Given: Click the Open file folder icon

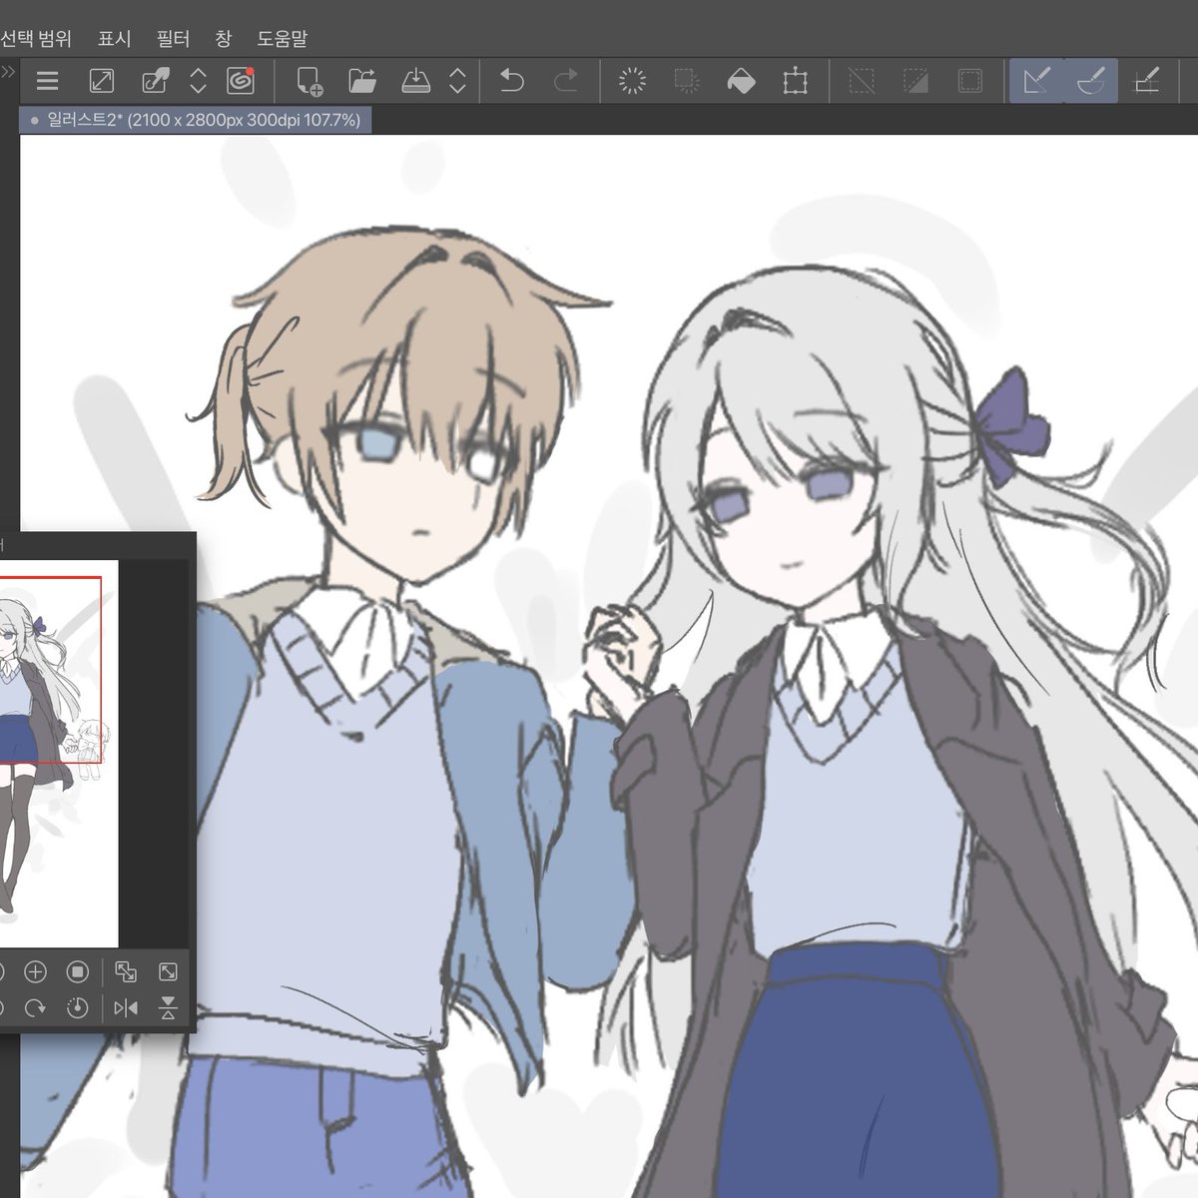Looking at the screenshot, I should tap(361, 81).
